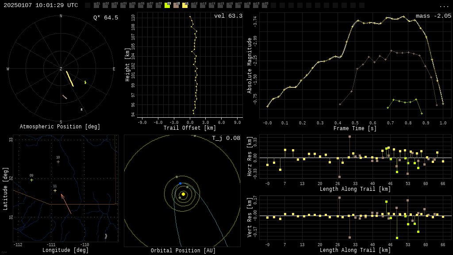Screen dimensions: 453x255
Task: Click the Longitude [deg] axis label
Action: click(x=65, y=250)
